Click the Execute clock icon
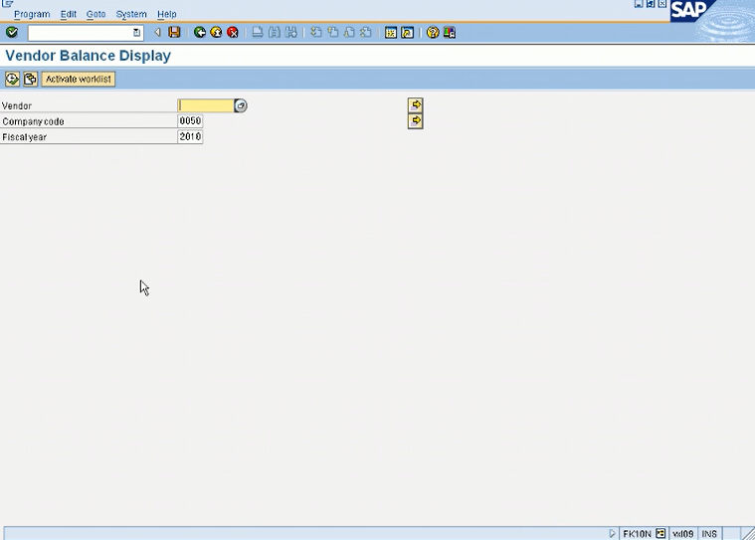755x540 pixels. (x=12, y=79)
